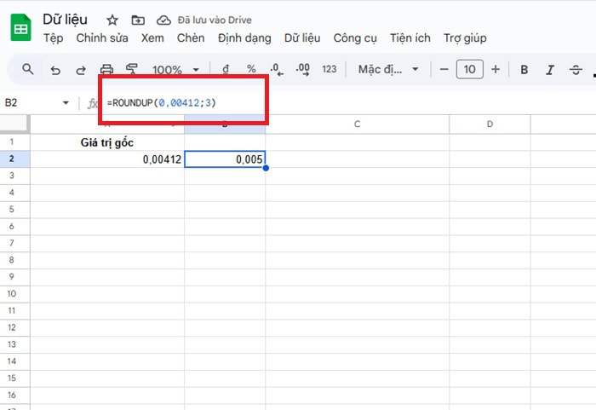The width and height of the screenshot is (596, 410).
Task: Select column D header
Action: click(490, 124)
